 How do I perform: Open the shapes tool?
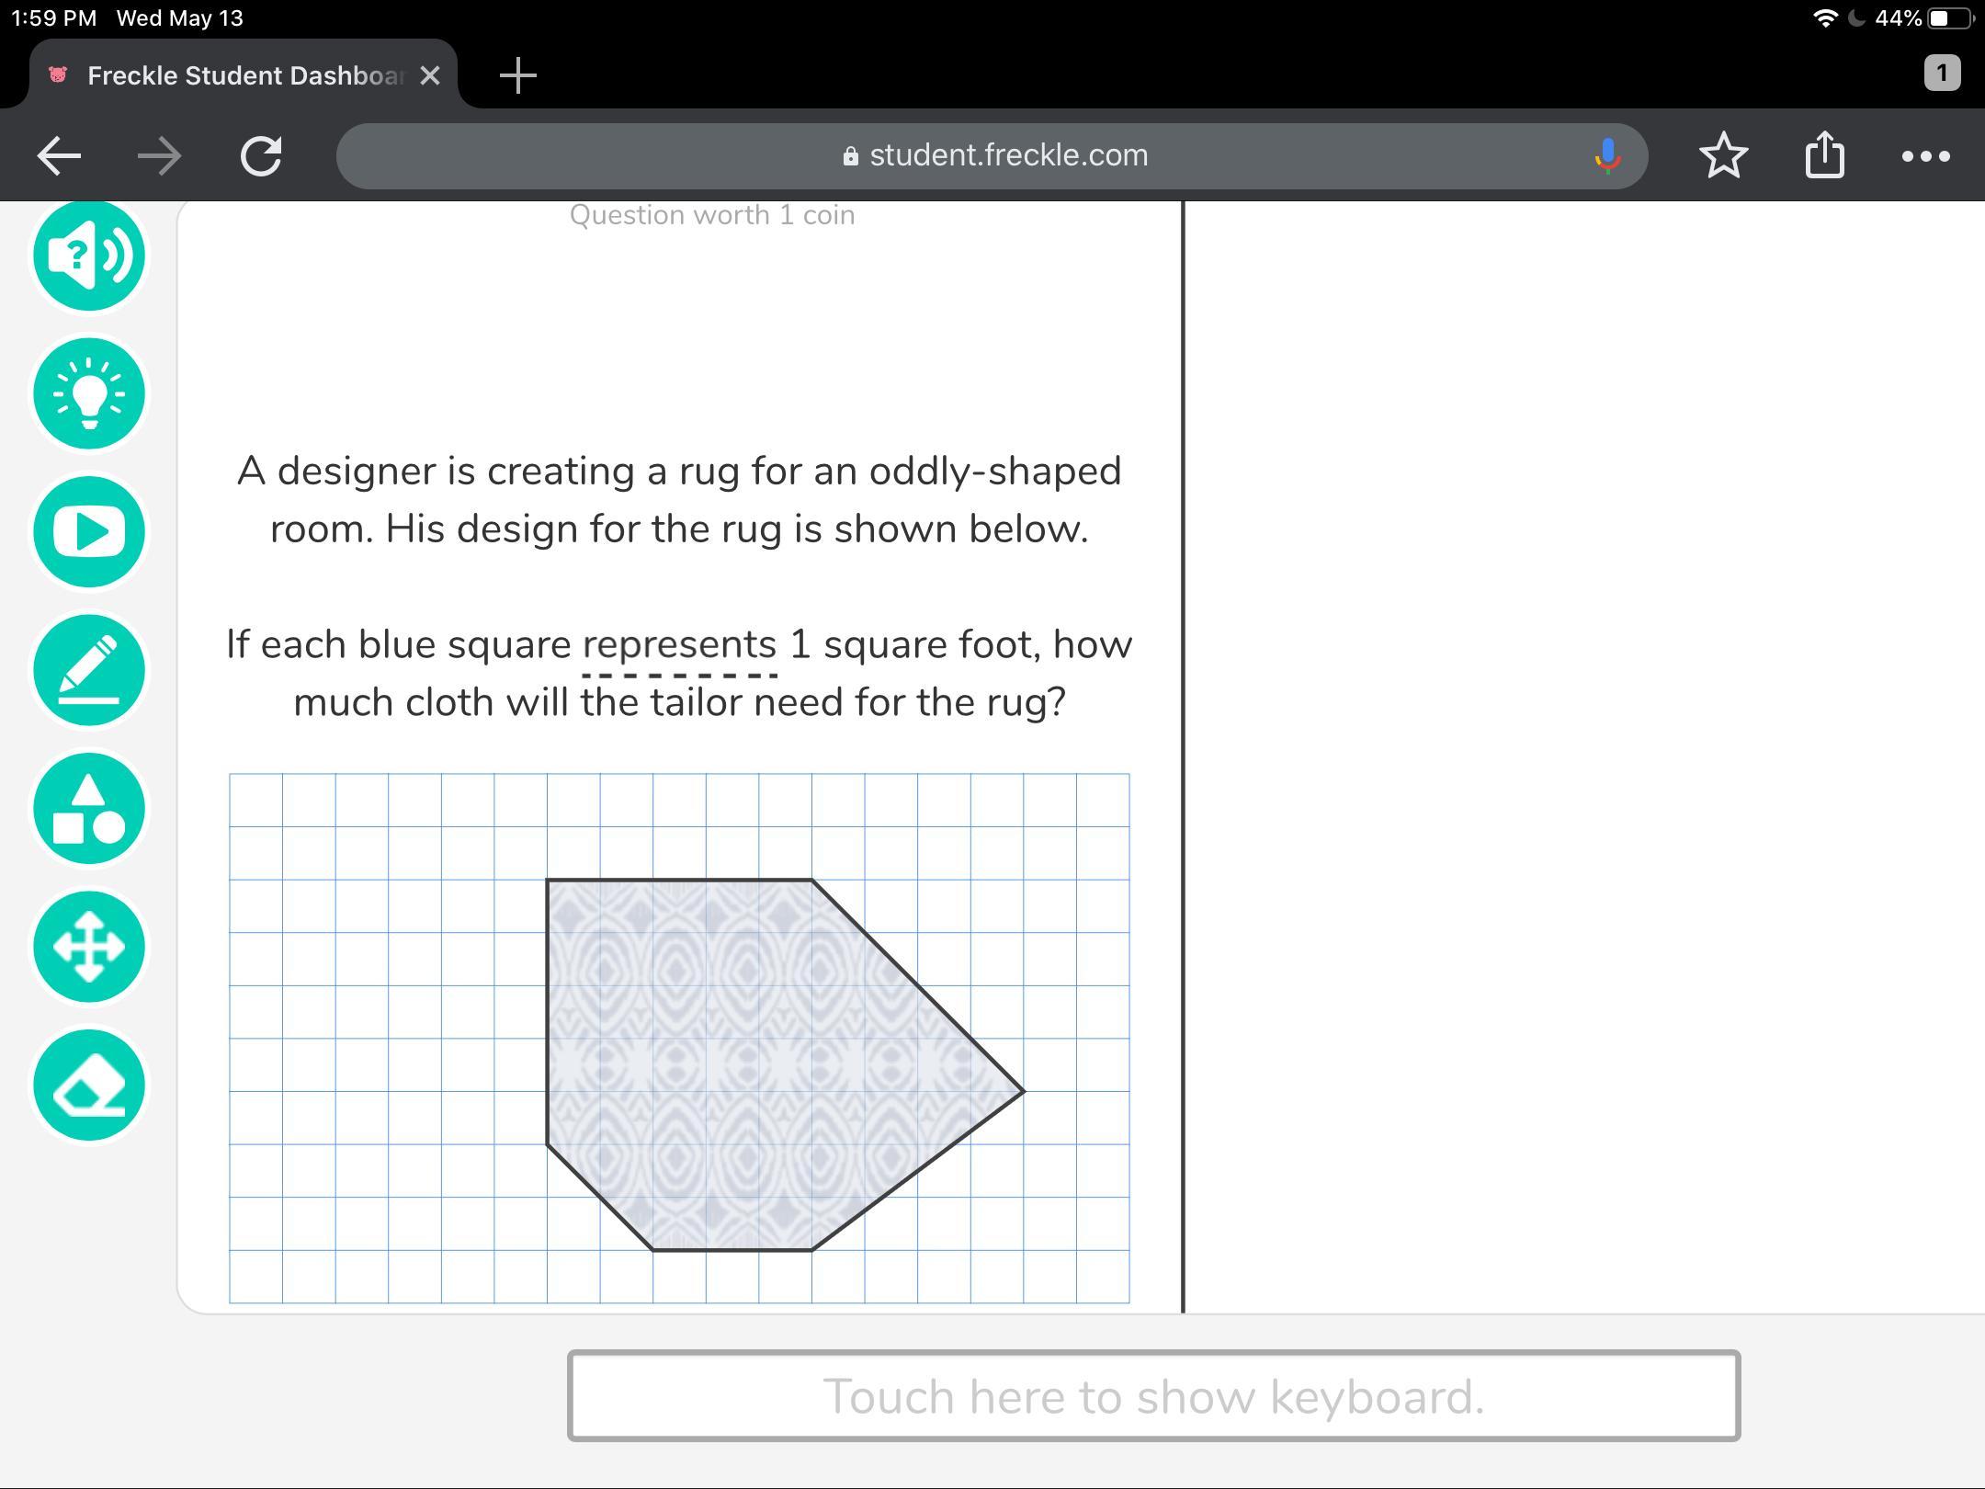(89, 809)
